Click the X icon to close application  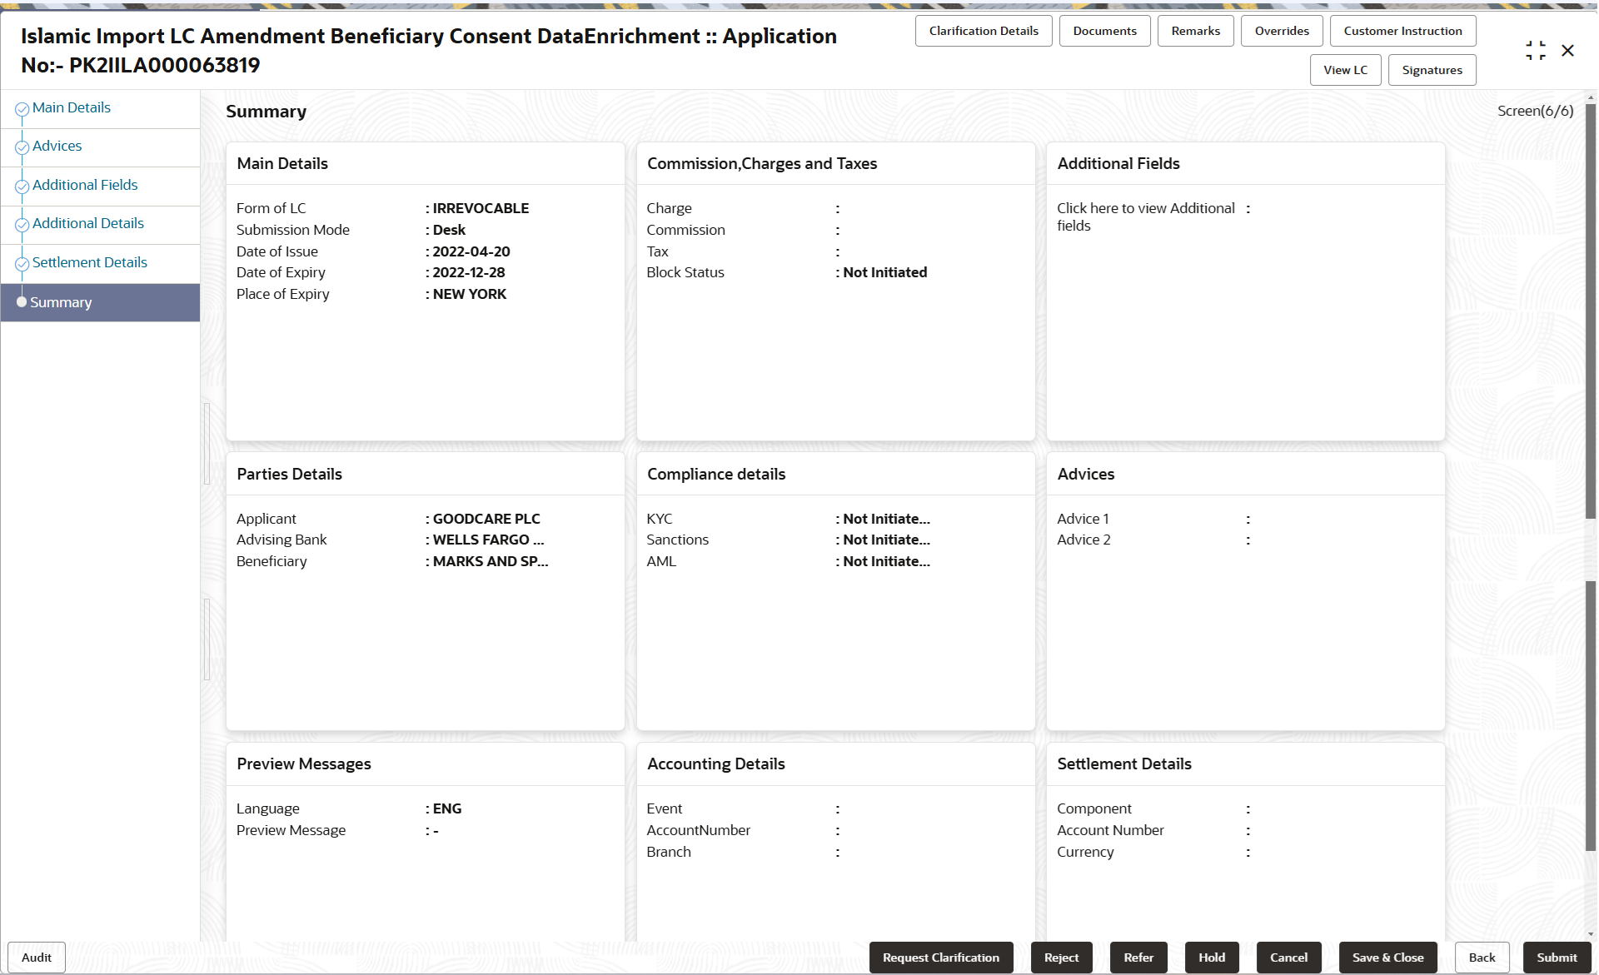(x=1567, y=51)
